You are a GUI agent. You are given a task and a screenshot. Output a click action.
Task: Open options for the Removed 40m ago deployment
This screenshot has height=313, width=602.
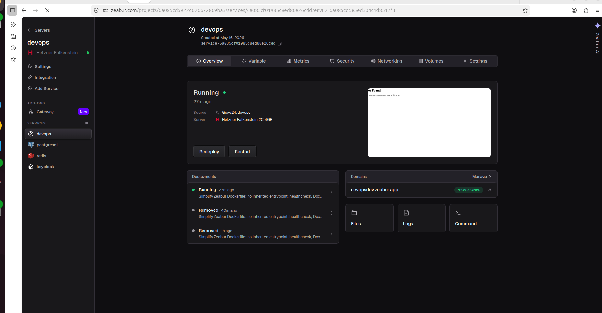tap(331, 213)
